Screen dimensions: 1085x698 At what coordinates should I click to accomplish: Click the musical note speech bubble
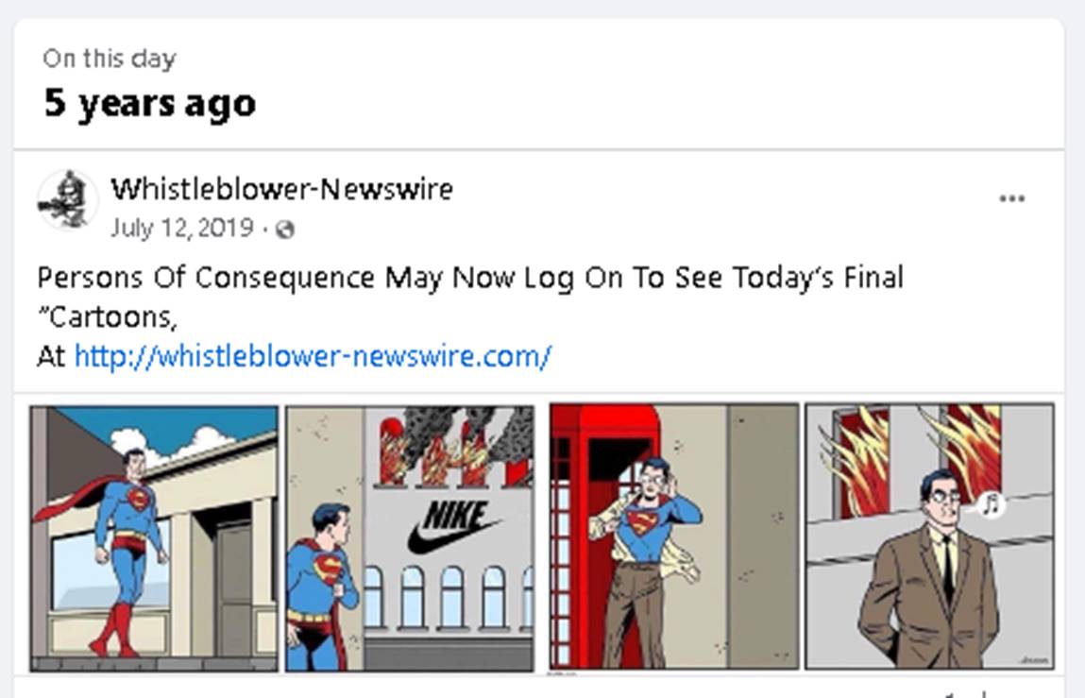991,503
